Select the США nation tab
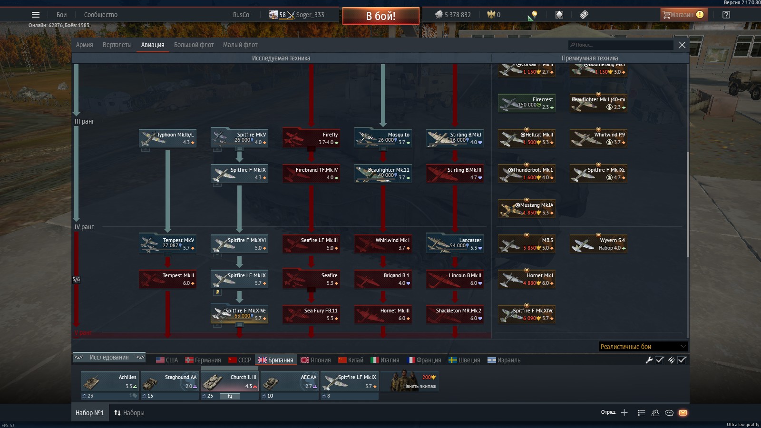 point(167,360)
